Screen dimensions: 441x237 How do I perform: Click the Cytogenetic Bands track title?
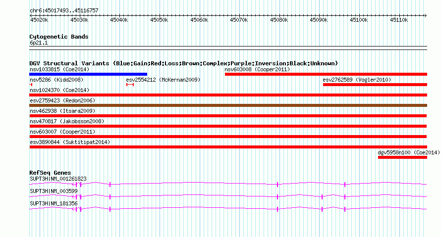click(x=59, y=37)
